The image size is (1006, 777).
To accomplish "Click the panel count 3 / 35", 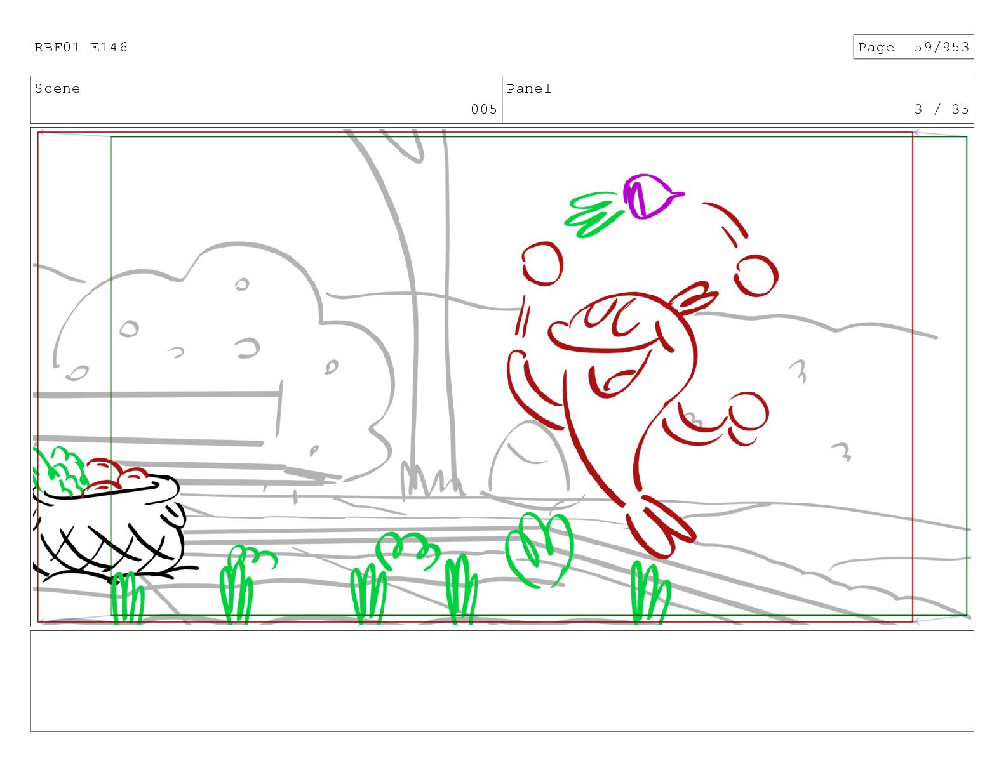I will pos(941,109).
